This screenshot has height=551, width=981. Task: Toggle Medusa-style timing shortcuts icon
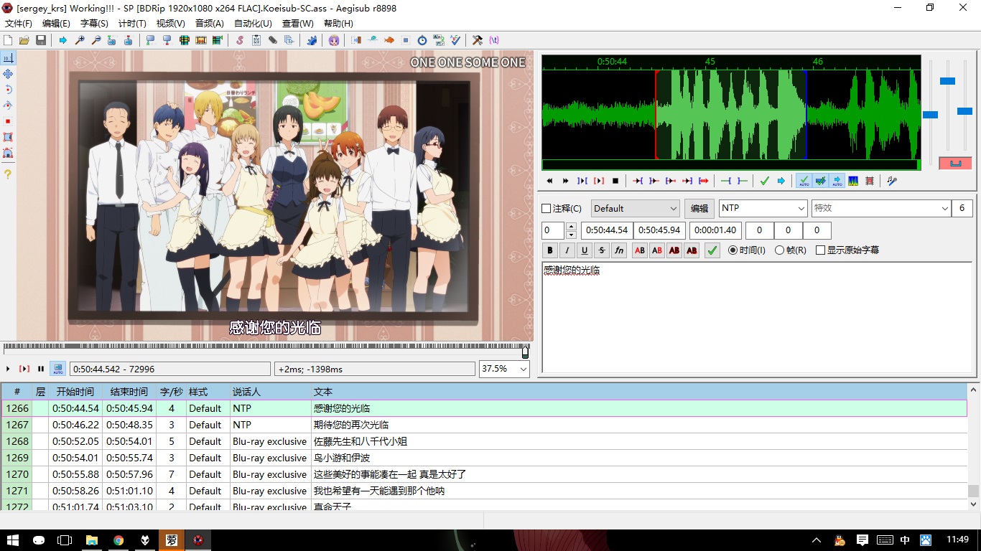click(x=870, y=181)
